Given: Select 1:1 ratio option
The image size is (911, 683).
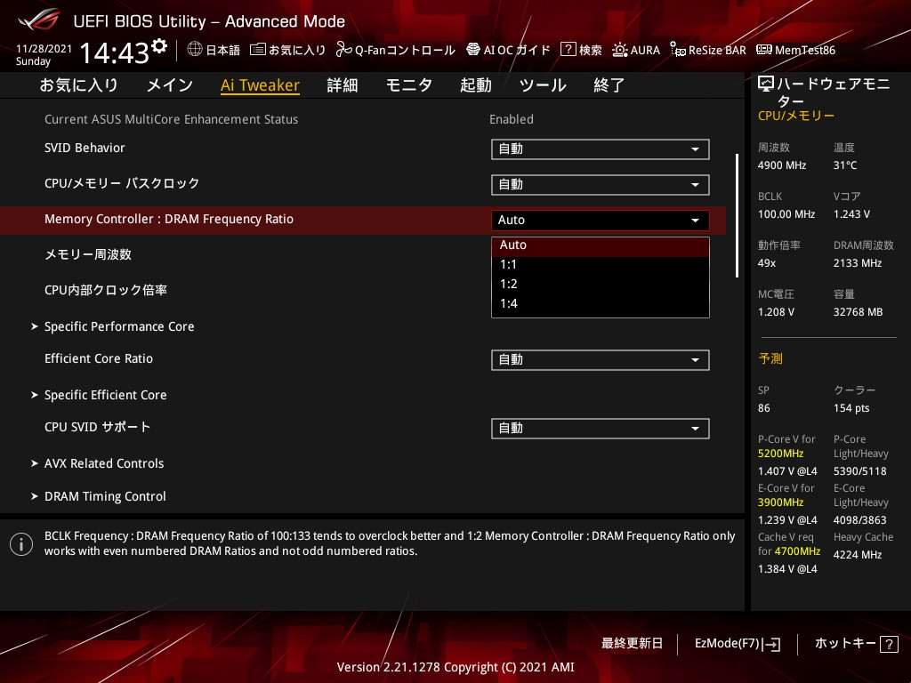Looking at the screenshot, I should pos(601,265).
